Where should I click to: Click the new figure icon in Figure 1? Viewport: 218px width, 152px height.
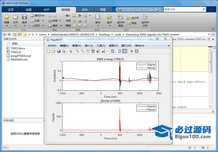pyautogui.click(x=48, y=51)
